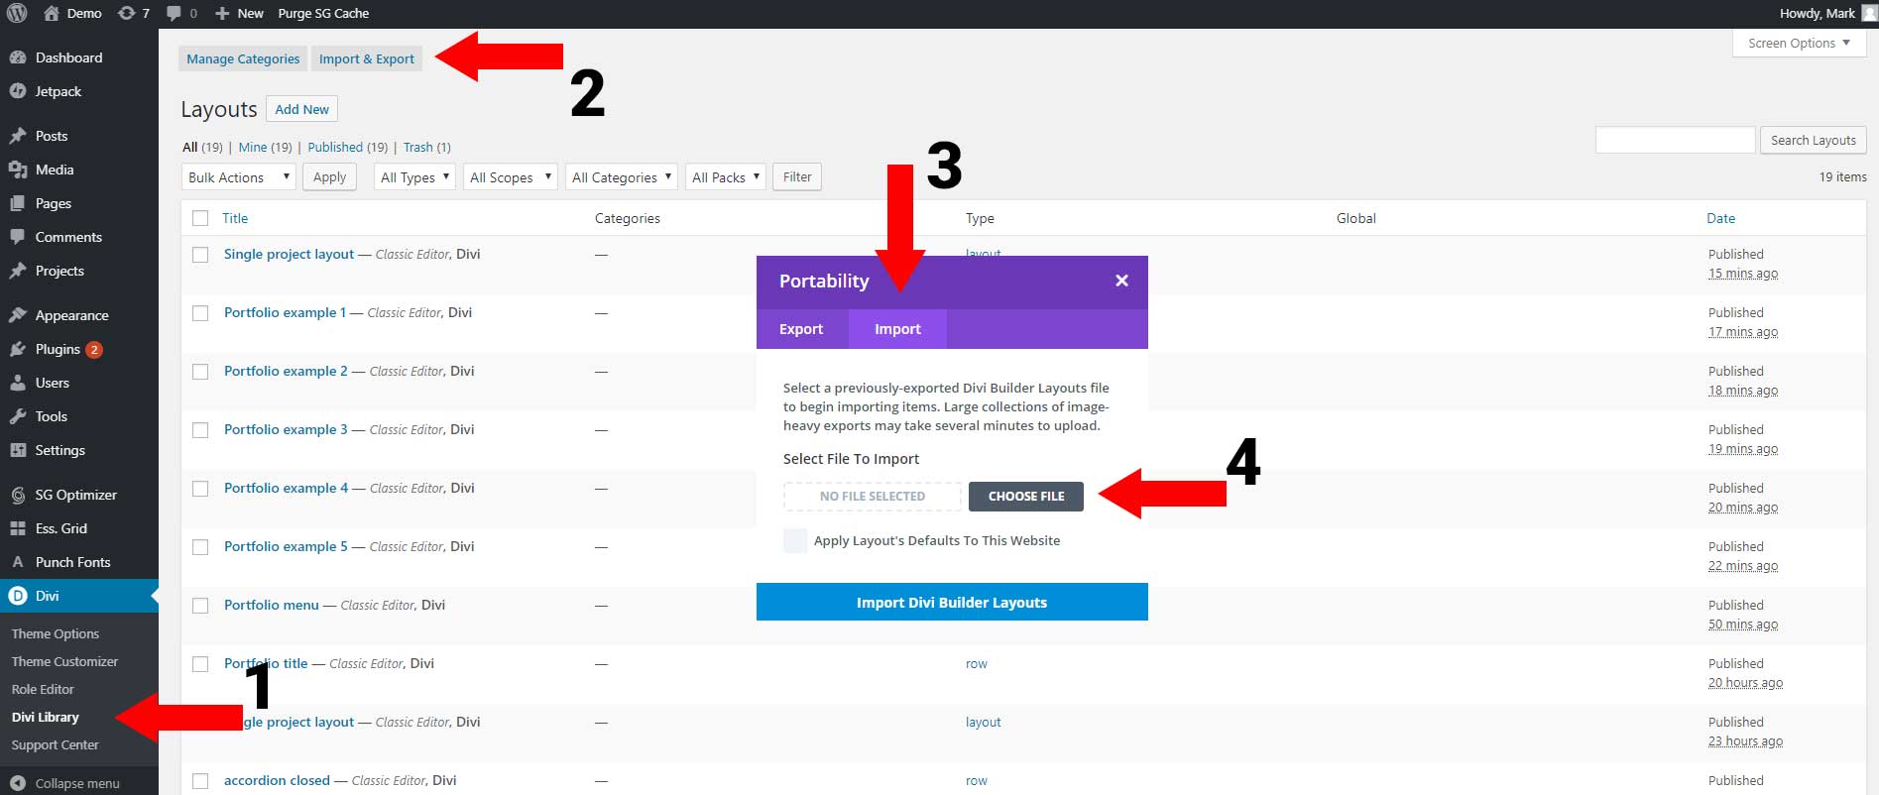
Task: Click the plus New icon in admin bar
Action: [x=222, y=13]
